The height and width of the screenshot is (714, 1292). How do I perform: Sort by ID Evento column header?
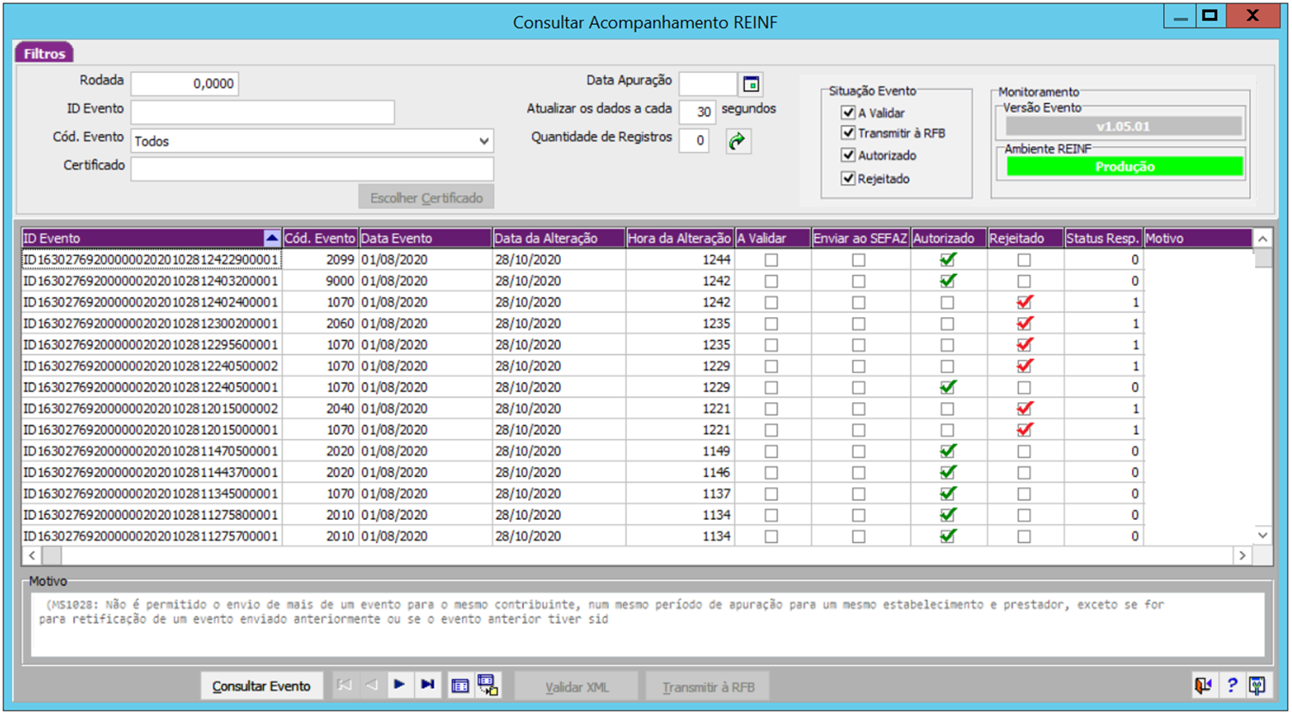[146, 238]
